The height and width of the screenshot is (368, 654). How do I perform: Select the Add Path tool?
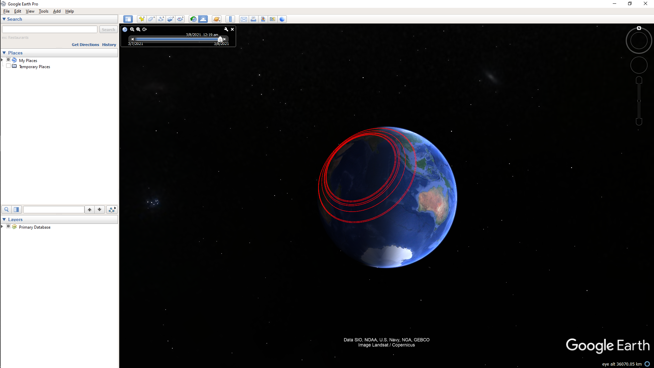point(161,19)
